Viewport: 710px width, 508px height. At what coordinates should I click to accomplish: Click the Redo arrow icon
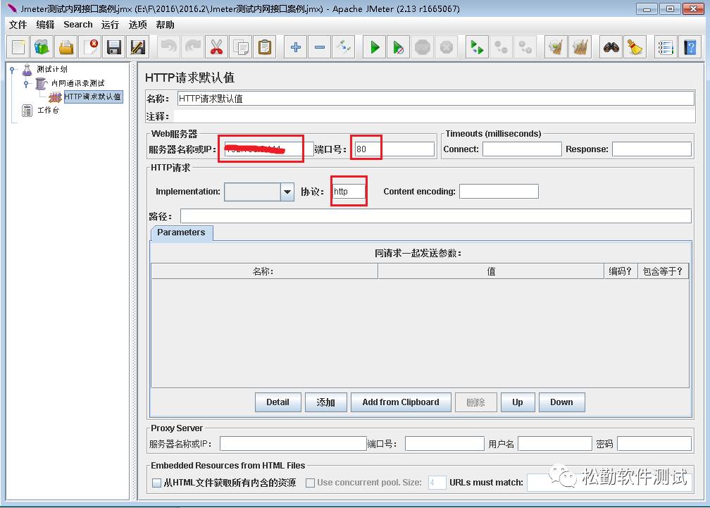click(193, 47)
